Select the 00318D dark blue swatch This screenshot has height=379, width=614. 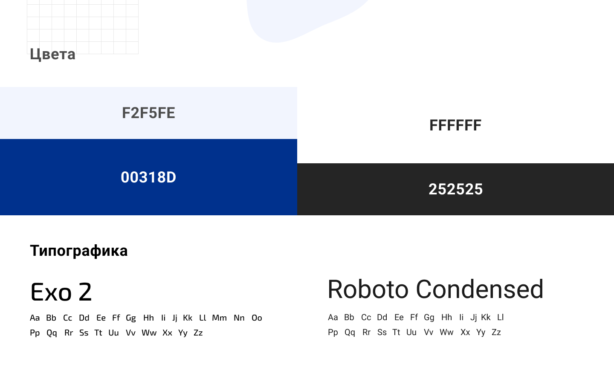coord(148,177)
